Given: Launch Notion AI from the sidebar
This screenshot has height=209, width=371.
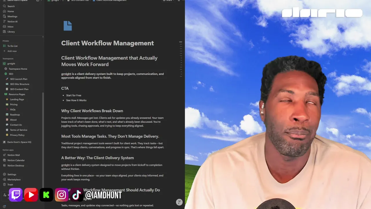Looking at the screenshot, I should click(12, 21).
